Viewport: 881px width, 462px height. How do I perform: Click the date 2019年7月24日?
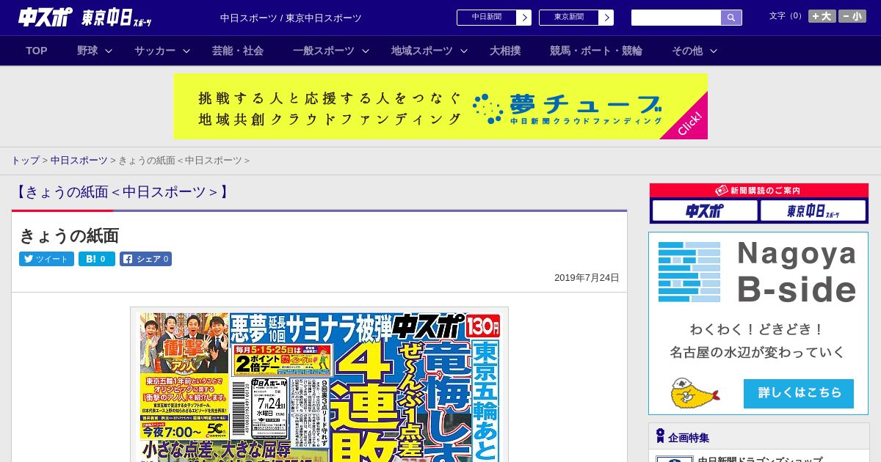tap(587, 278)
